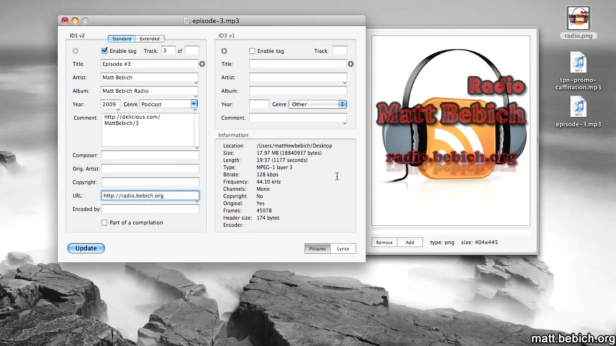
Task: Click Type value MPEG-1 layer 3
Action: point(274,167)
